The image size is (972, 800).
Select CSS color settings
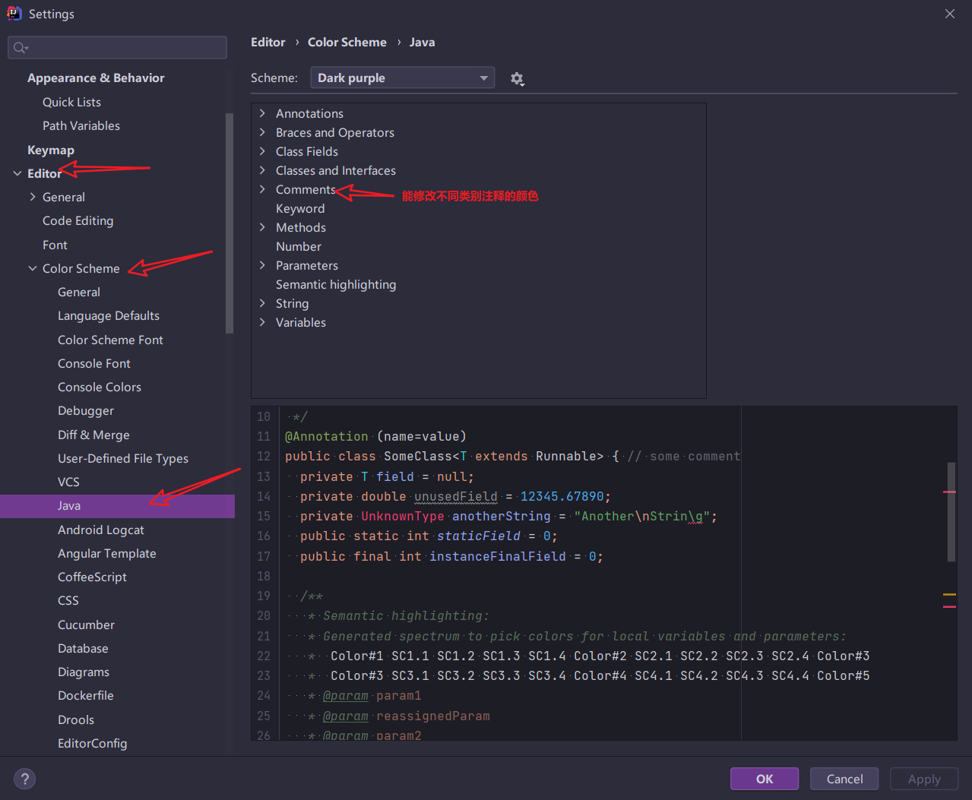[68, 601]
